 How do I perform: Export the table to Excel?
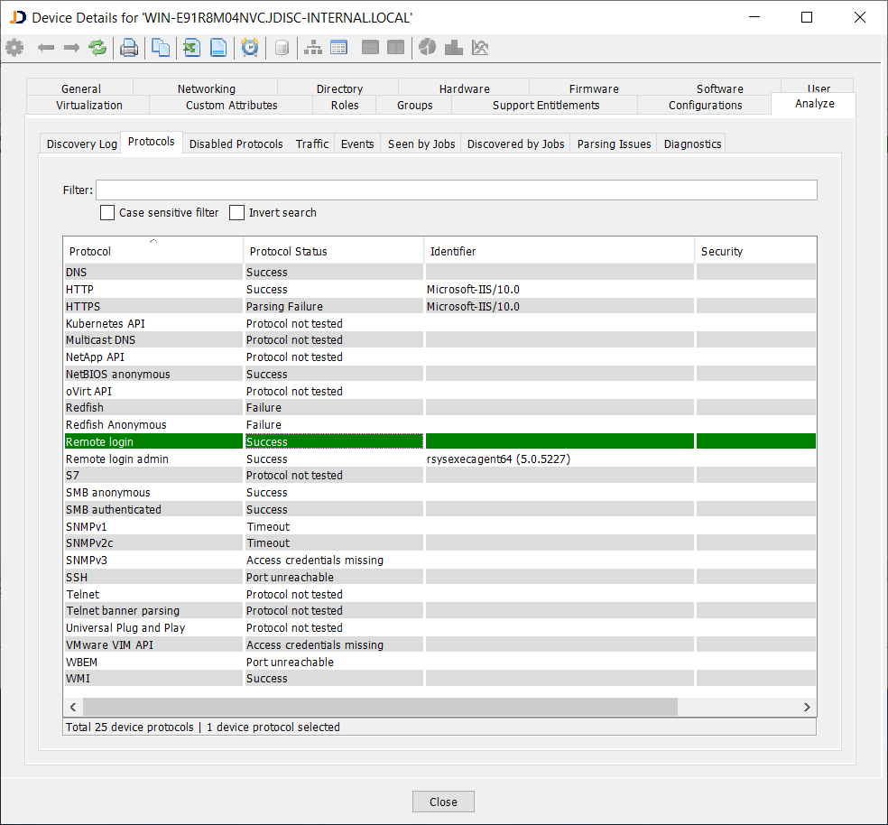coord(191,47)
